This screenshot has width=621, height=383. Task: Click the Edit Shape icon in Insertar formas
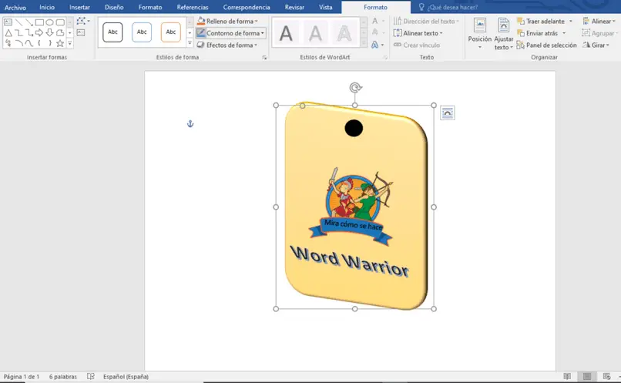point(81,22)
